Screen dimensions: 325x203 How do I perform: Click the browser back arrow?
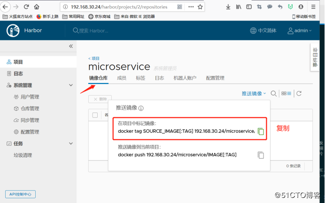click(x=5, y=7)
